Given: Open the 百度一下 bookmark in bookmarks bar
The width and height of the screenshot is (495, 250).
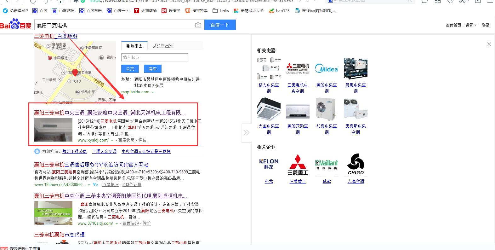Looking at the screenshot, I should point(118,11).
